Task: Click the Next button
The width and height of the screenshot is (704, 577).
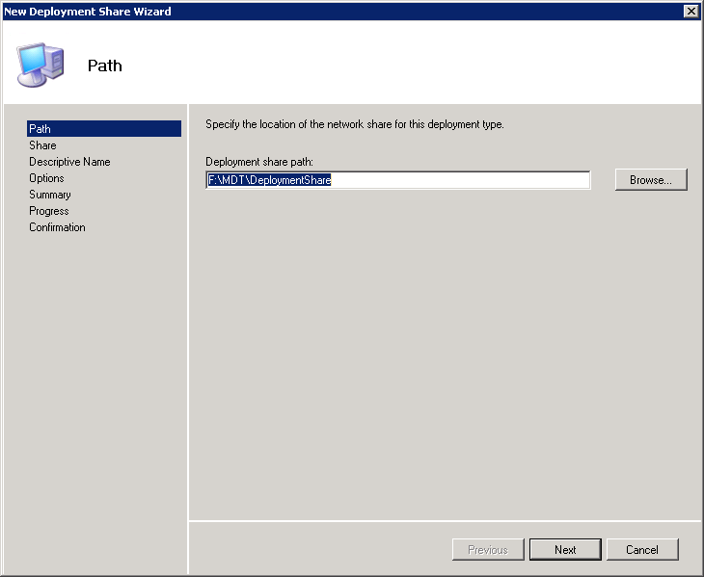Action: click(565, 549)
